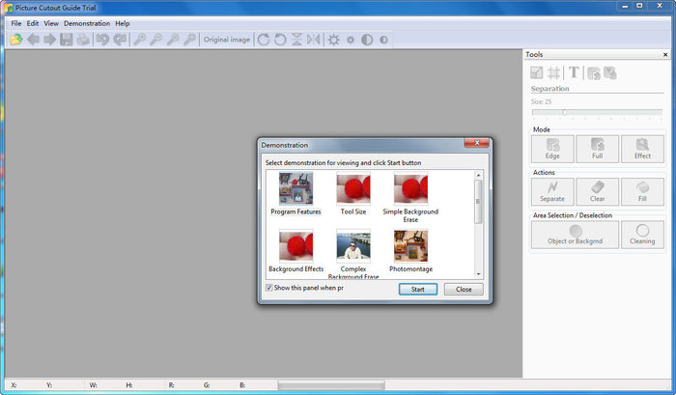Increase contrast with large half-circle icon
Screen dimensions: 676x395
pos(367,40)
